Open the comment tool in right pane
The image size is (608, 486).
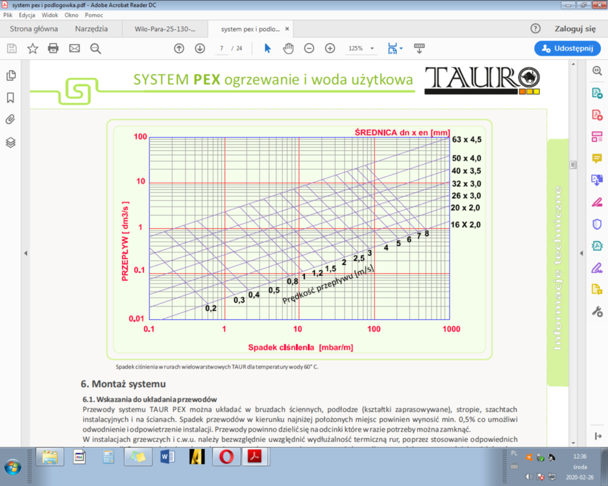[x=597, y=159]
